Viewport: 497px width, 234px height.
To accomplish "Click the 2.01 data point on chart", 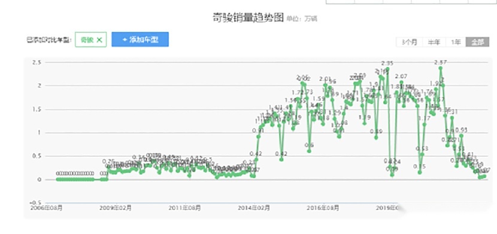I will [325, 85].
